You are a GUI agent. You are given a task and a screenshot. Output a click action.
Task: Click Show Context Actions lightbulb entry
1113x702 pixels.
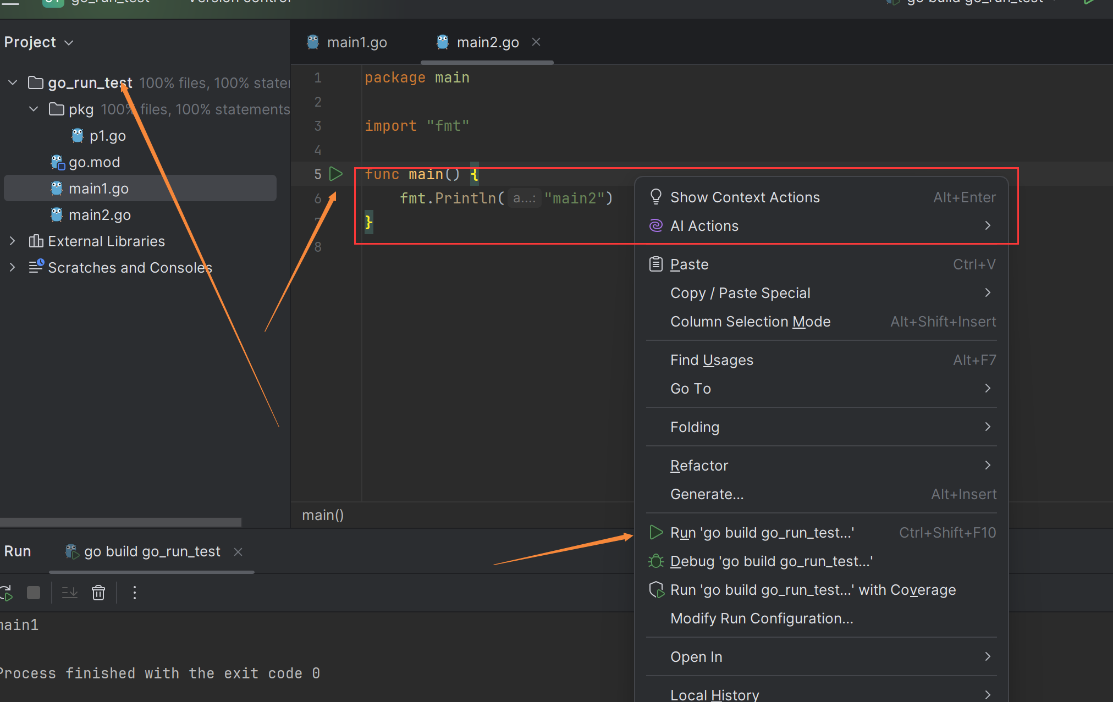tap(745, 197)
